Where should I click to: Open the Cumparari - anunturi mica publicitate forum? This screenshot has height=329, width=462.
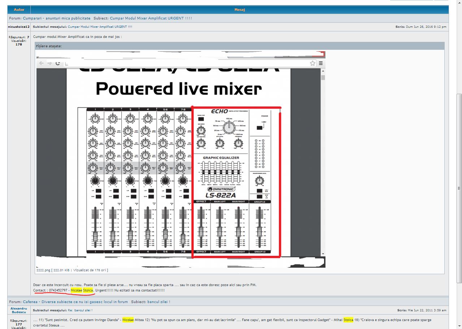57,18
